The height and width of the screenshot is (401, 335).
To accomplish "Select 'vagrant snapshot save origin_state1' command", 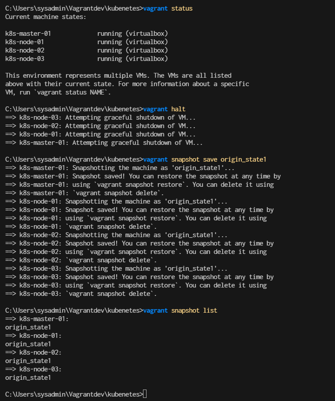I will pyautogui.click(x=204, y=159).
